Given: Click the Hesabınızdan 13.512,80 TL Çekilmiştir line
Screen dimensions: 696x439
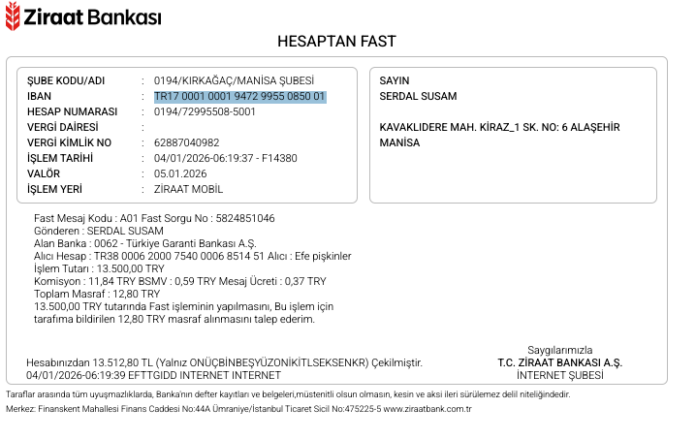Looking at the screenshot, I should (224, 362).
